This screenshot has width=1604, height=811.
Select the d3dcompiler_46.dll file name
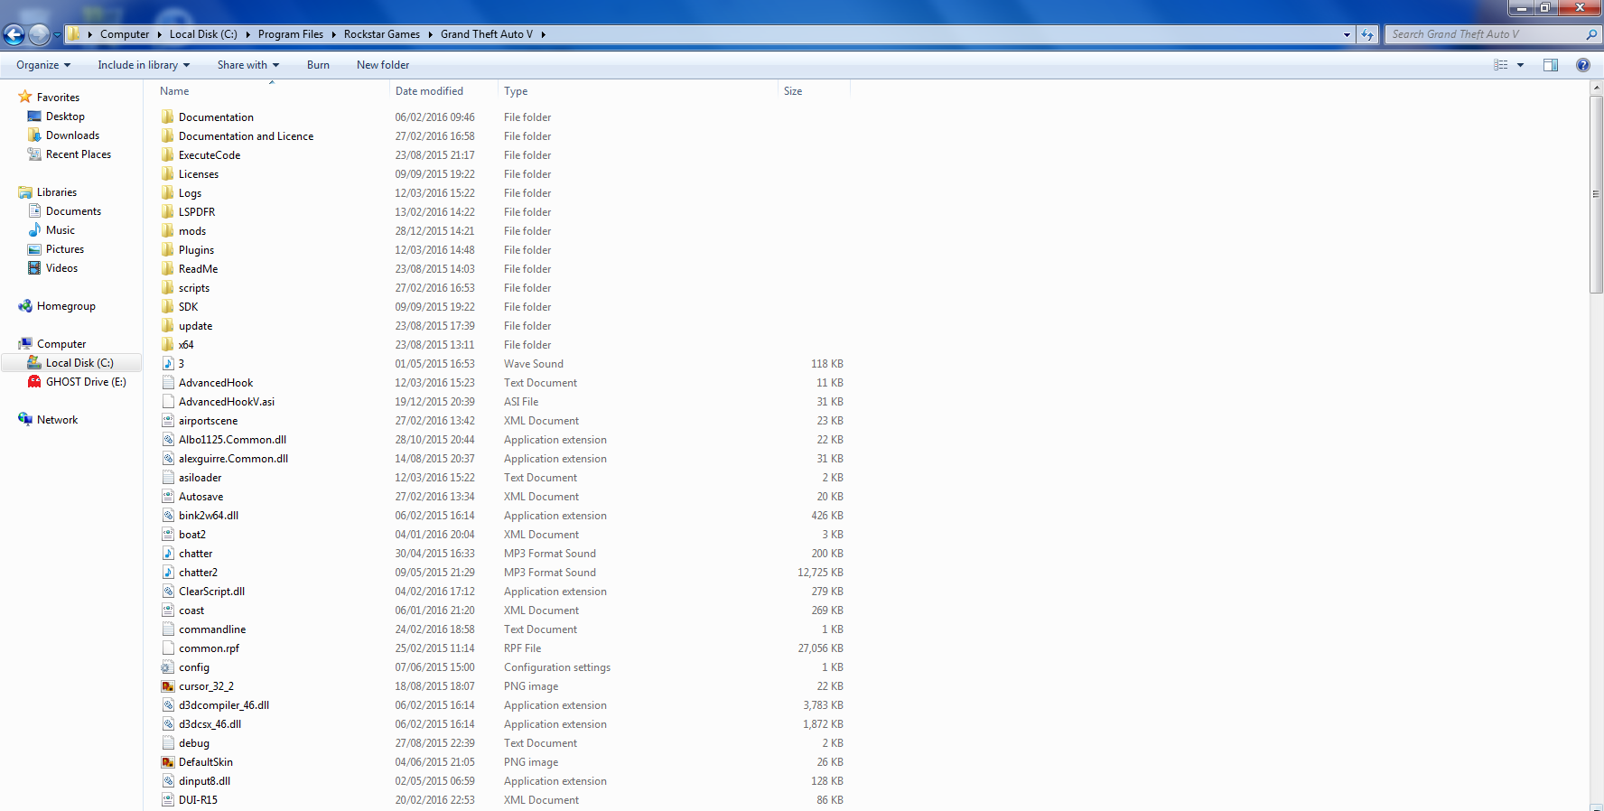(224, 705)
